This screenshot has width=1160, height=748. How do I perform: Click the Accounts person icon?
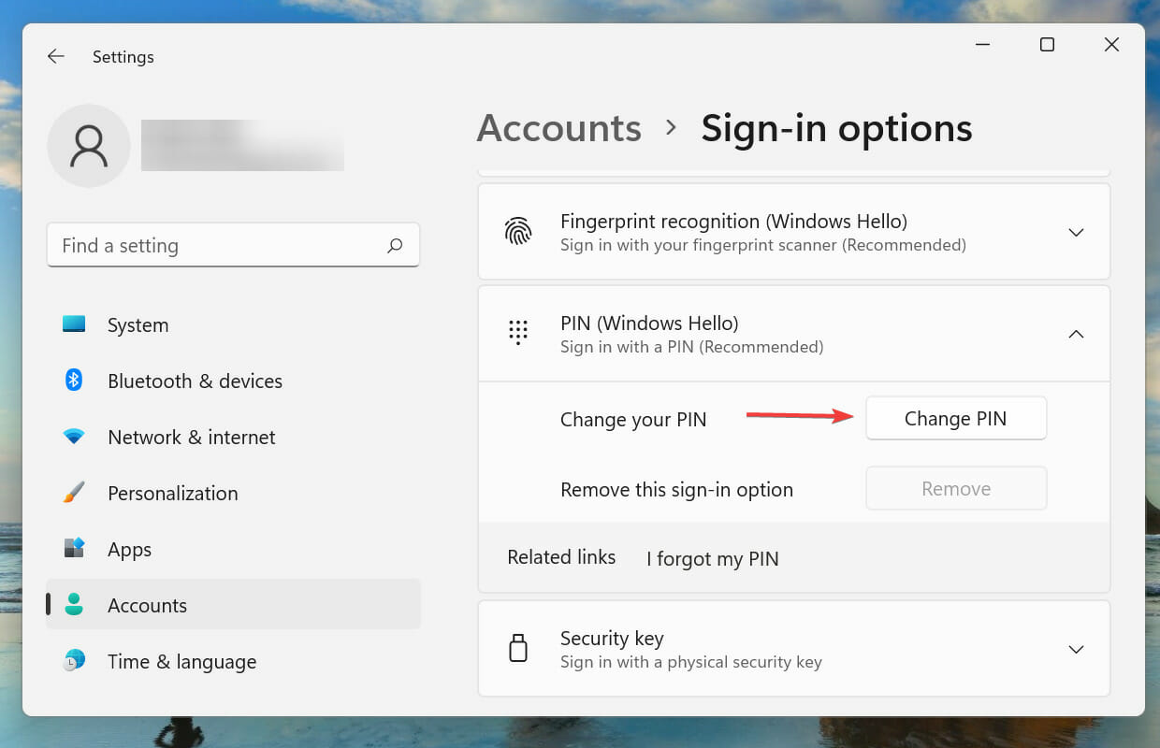[x=74, y=605]
